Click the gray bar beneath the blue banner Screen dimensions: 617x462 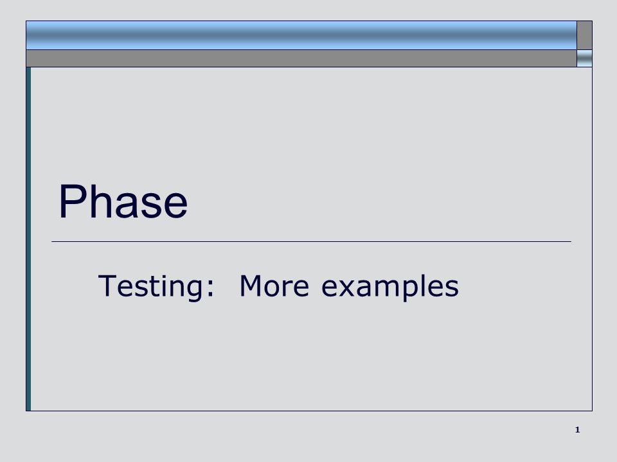coord(301,58)
